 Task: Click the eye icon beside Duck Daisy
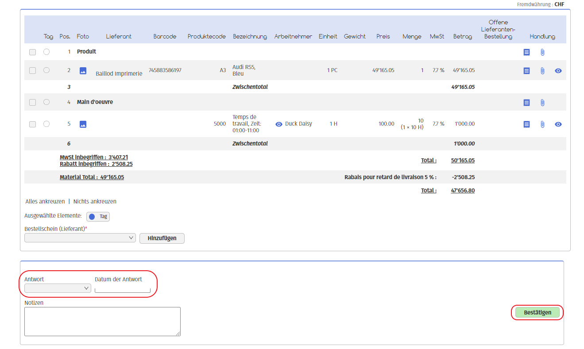(x=279, y=124)
